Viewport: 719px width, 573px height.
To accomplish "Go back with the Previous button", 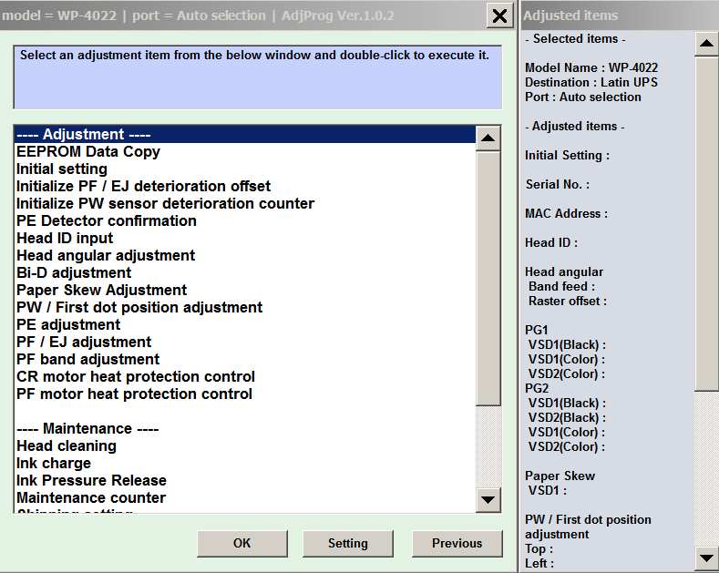I will (457, 544).
